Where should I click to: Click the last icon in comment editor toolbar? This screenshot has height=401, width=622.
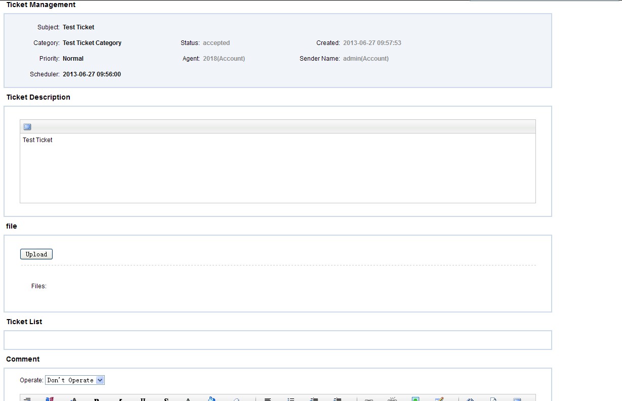tap(517, 399)
